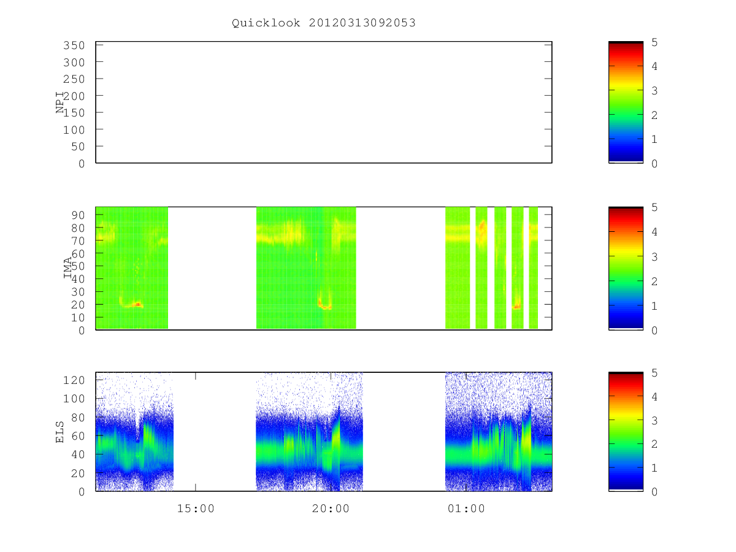This screenshot has height=552, width=736.
Task: Click the 80 tick on ELS axis
Action: pyautogui.click(x=77, y=417)
